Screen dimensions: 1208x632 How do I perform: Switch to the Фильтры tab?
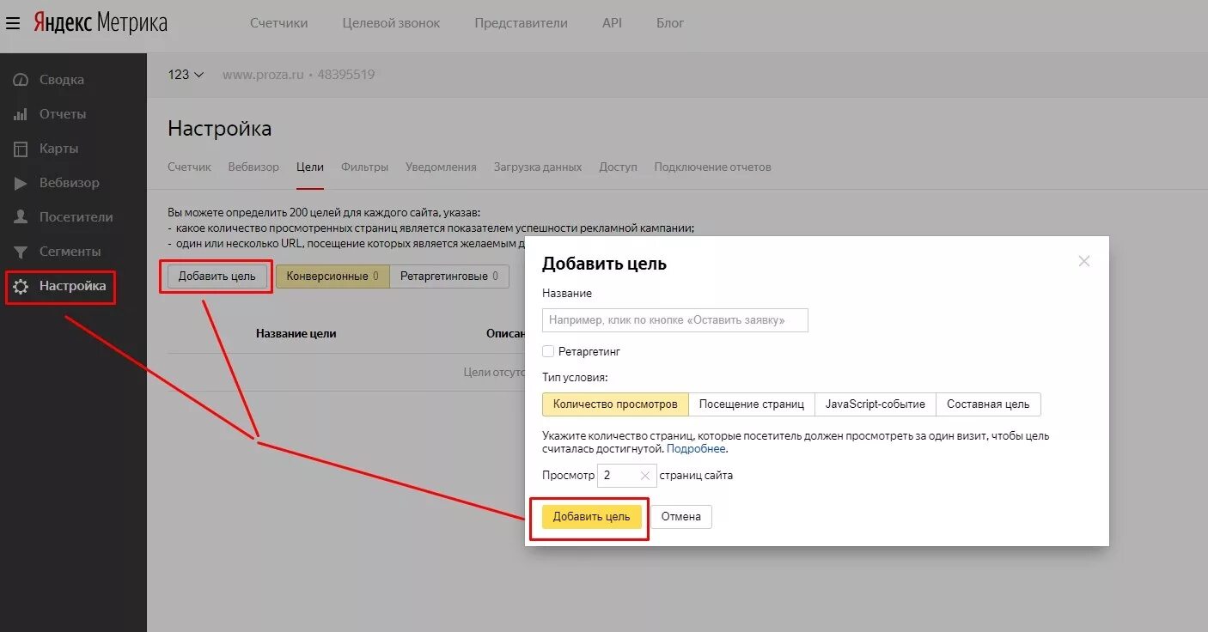tap(364, 167)
